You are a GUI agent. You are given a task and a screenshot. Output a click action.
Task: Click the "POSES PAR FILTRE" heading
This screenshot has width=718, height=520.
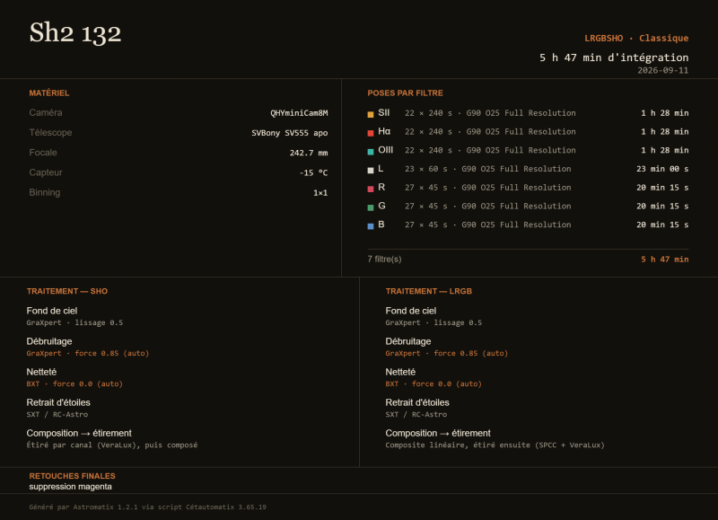pyautogui.click(x=405, y=93)
